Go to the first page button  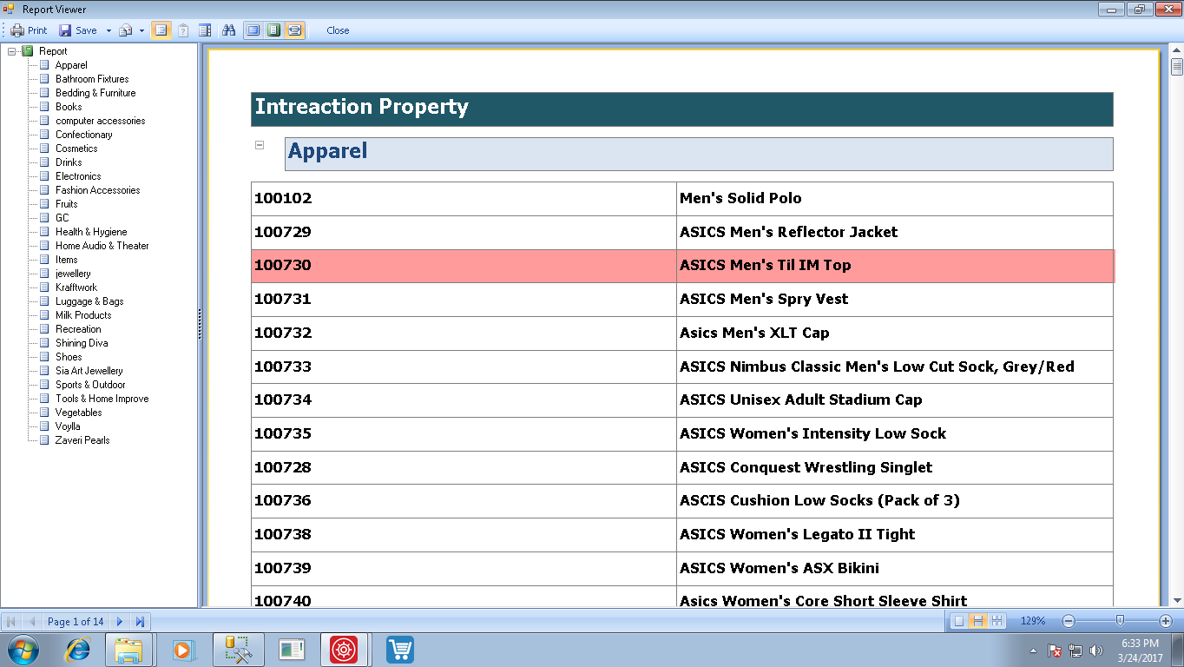(11, 621)
